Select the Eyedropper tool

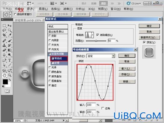pos(9,35)
